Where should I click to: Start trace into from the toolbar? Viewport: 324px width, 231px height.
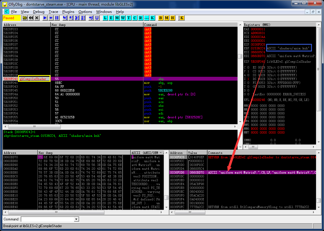click(77, 18)
